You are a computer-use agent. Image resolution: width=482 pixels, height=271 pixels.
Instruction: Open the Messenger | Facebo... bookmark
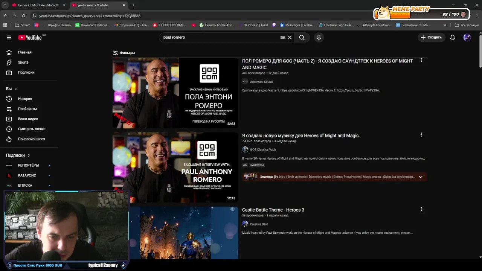297,25
